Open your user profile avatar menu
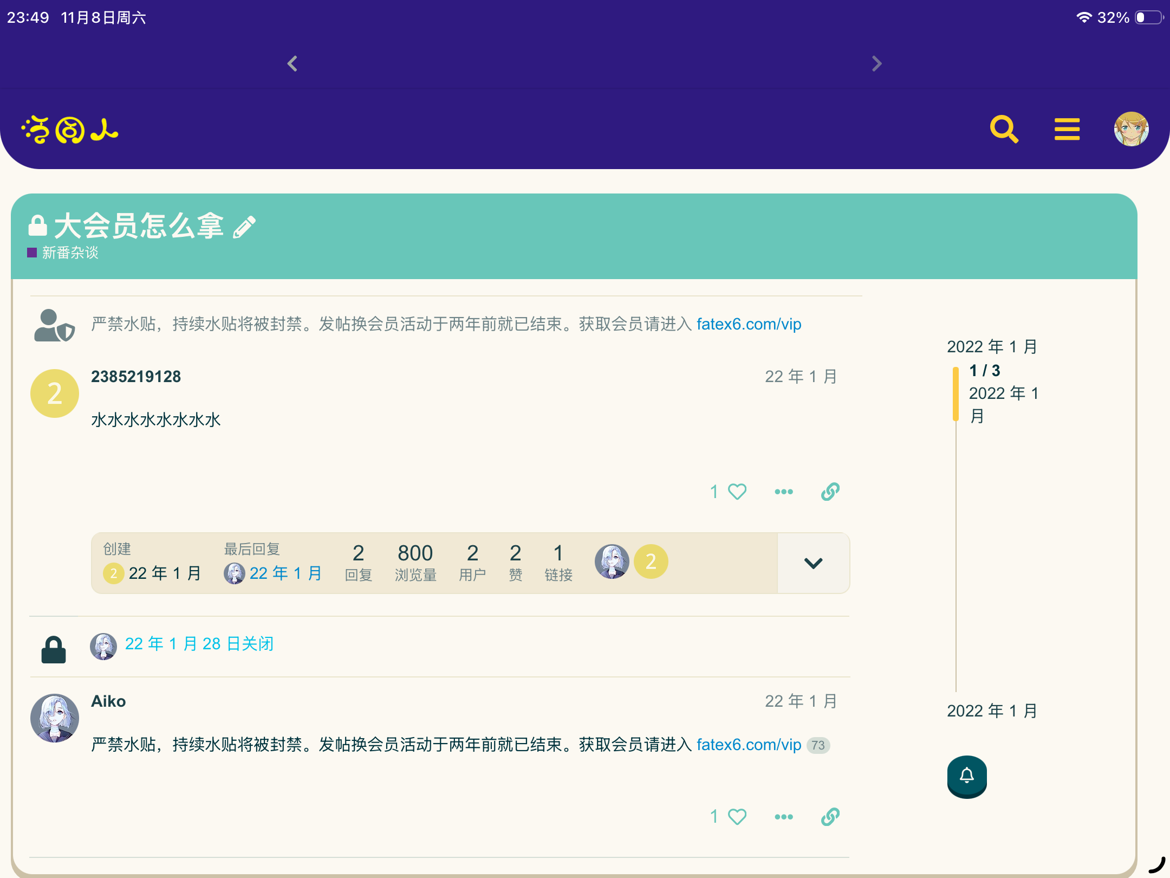Screen dimensions: 1170x878 pos(1131,130)
